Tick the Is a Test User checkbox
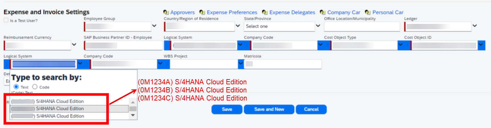Image resolution: width=491 pixels, height=128 pixels. tap(6, 20)
